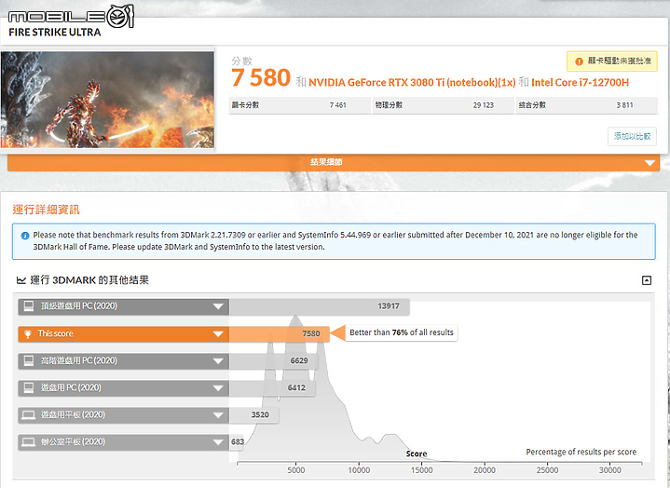Collapse the 3DMARK other results section
This screenshot has width=670, height=488.
click(x=647, y=280)
